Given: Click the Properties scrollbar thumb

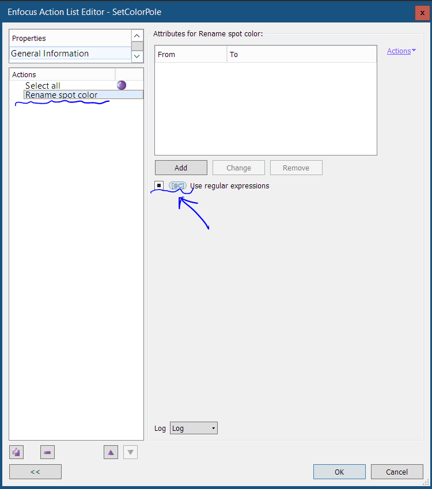Looking at the screenshot, I should [137, 46].
